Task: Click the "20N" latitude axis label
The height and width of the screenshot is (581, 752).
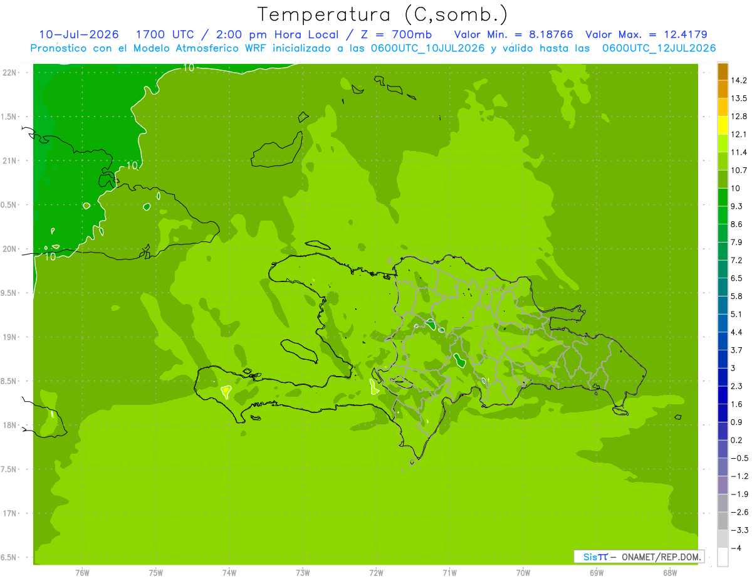Action: 10,249
